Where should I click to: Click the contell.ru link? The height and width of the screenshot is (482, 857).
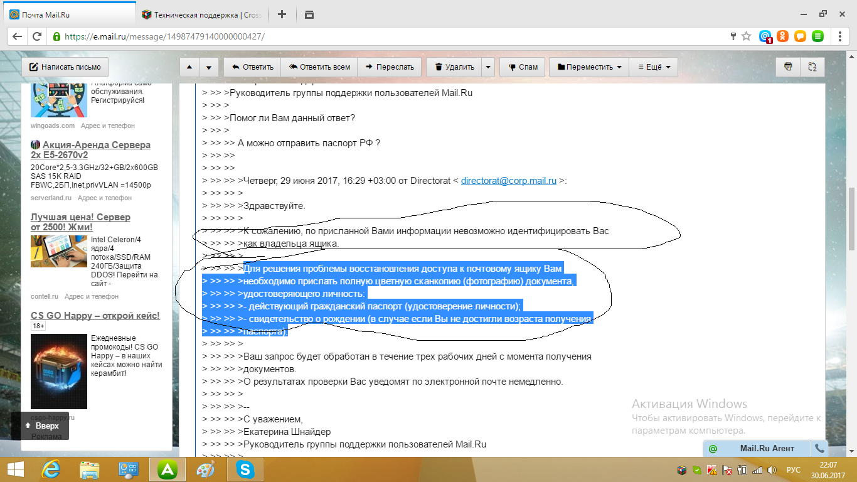point(45,296)
